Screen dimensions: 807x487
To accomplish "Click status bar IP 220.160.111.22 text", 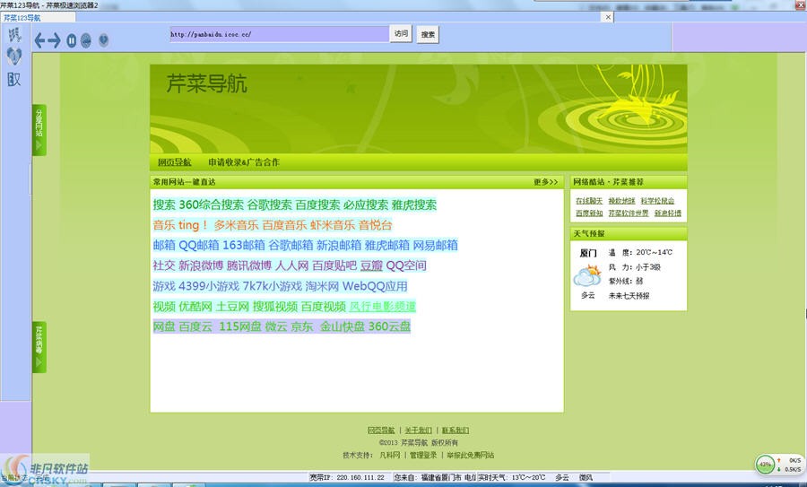I will tap(360, 478).
